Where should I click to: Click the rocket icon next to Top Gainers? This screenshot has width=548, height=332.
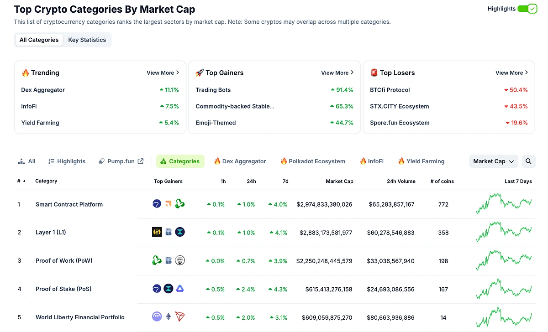[200, 73]
